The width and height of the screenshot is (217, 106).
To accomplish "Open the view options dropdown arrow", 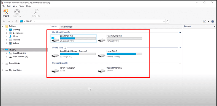I will [x=208, y=21].
